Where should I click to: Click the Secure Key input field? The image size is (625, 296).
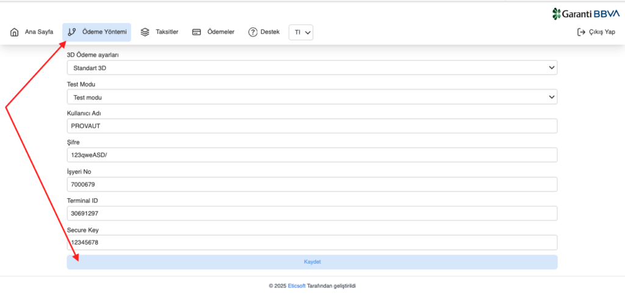311,242
